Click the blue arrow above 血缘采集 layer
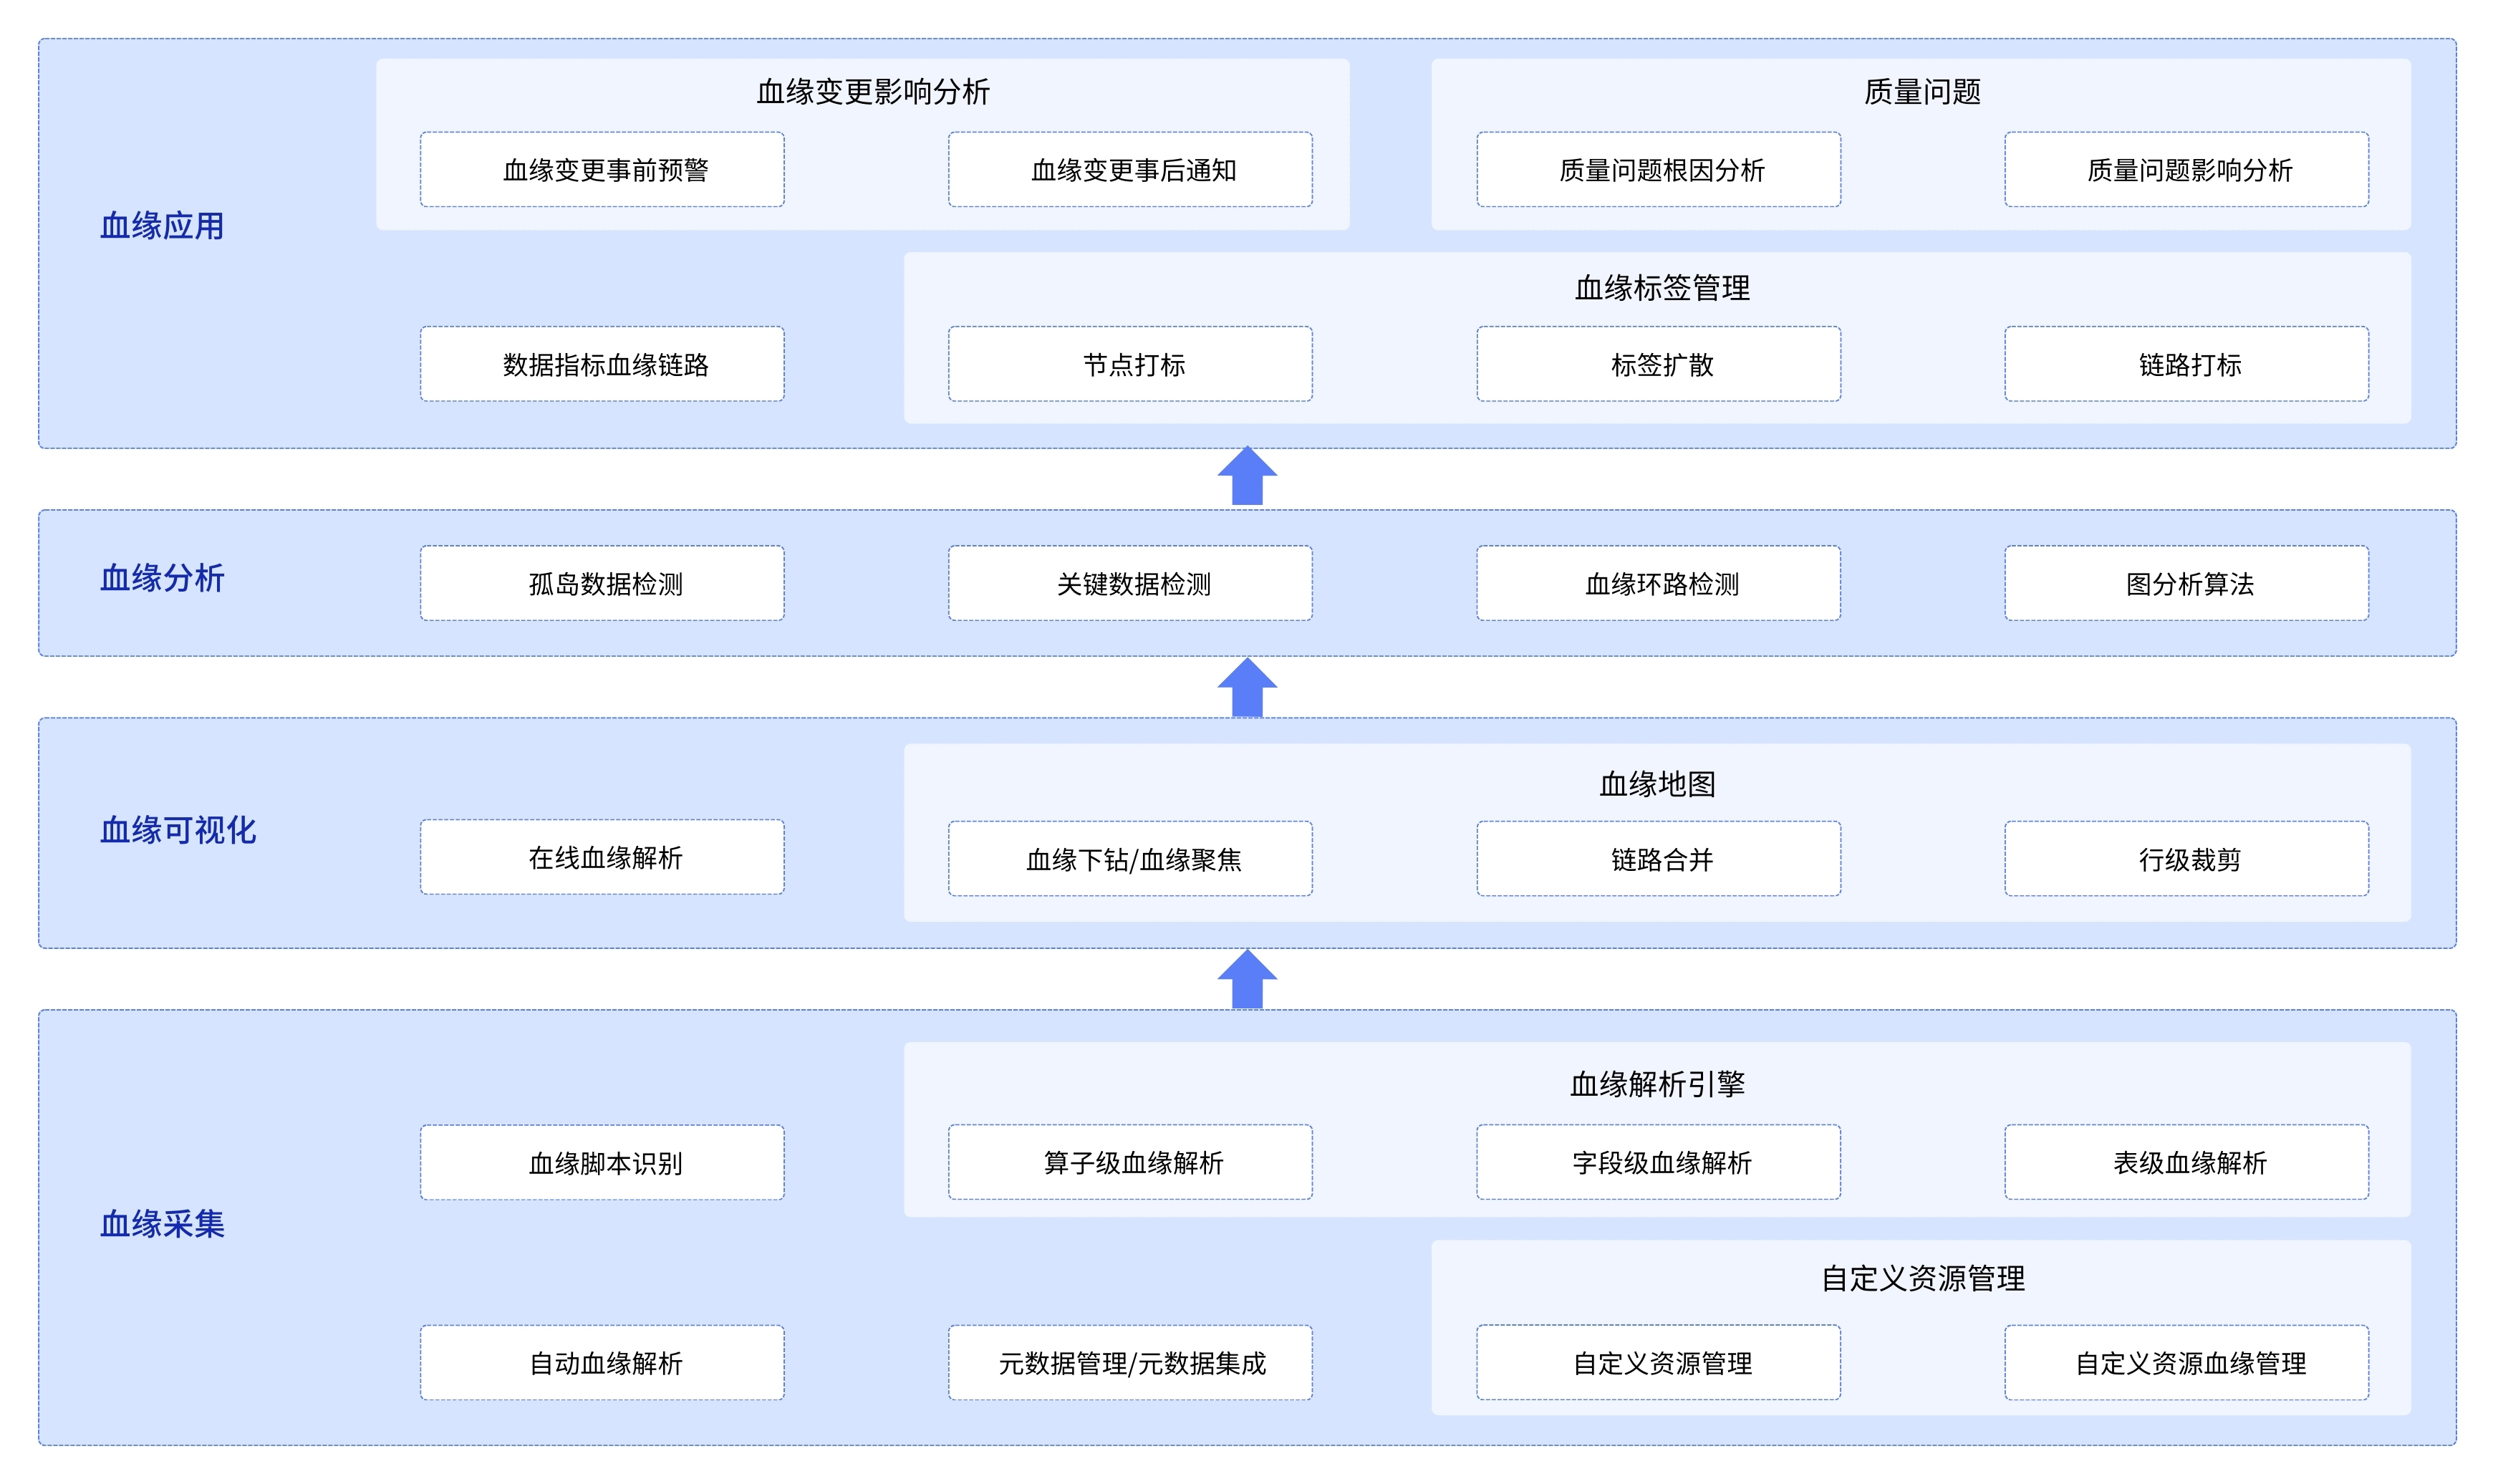The height and width of the screenshot is (1484, 2498). 1247,980
